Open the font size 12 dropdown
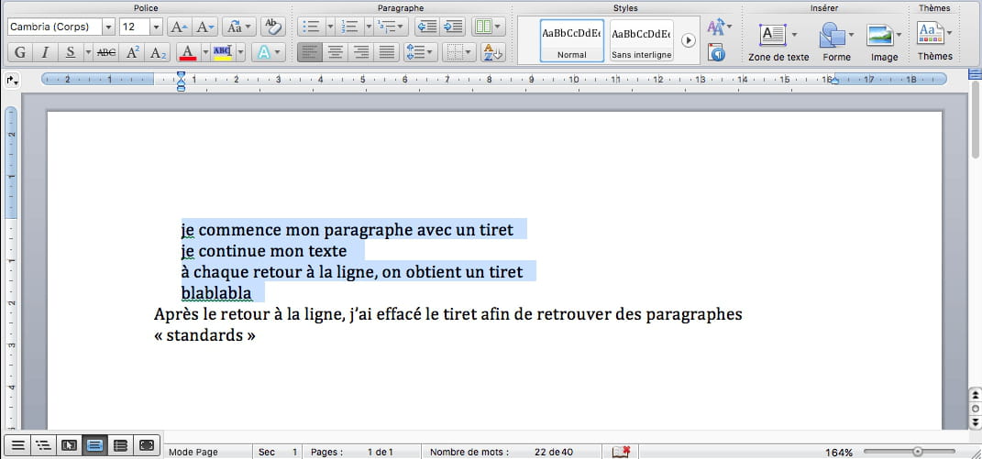Image resolution: width=982 pixels, height=459 pixels. click(x=155, y=27)
